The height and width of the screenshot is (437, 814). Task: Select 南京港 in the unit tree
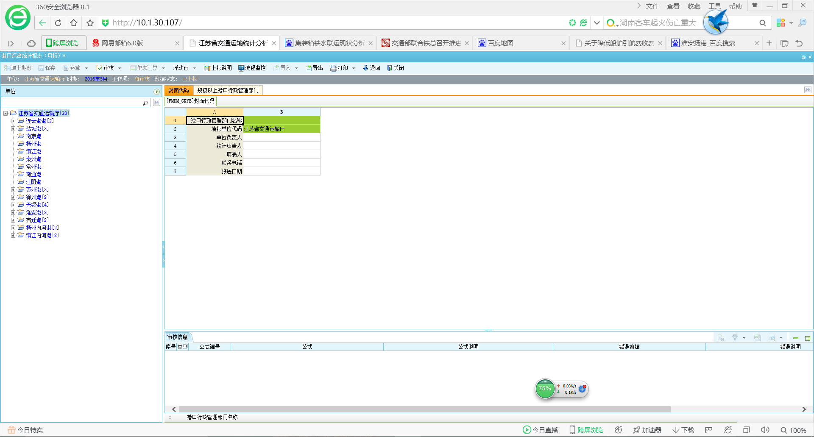click(x=33, y=136)
